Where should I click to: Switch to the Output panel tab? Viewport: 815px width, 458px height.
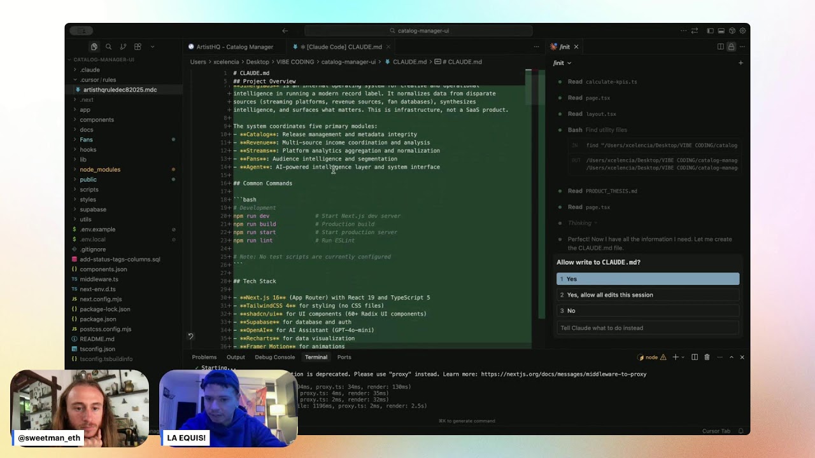236,357
